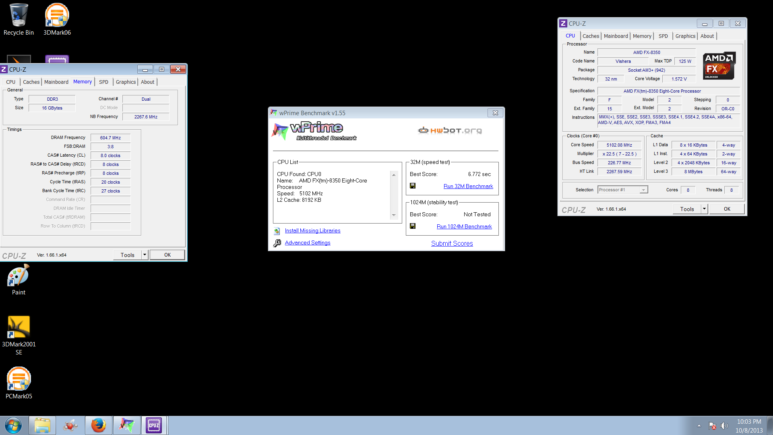
Task: Open the Recycle Bin desktop icon
Action: [x=19, y=19]
